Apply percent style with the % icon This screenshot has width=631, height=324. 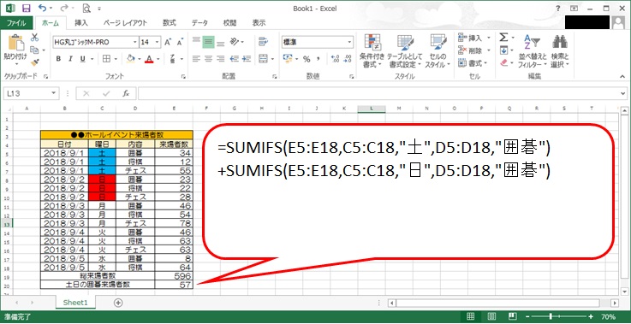307,59
